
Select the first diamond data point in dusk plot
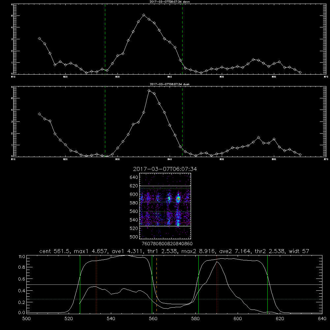(x=39, y=114)
